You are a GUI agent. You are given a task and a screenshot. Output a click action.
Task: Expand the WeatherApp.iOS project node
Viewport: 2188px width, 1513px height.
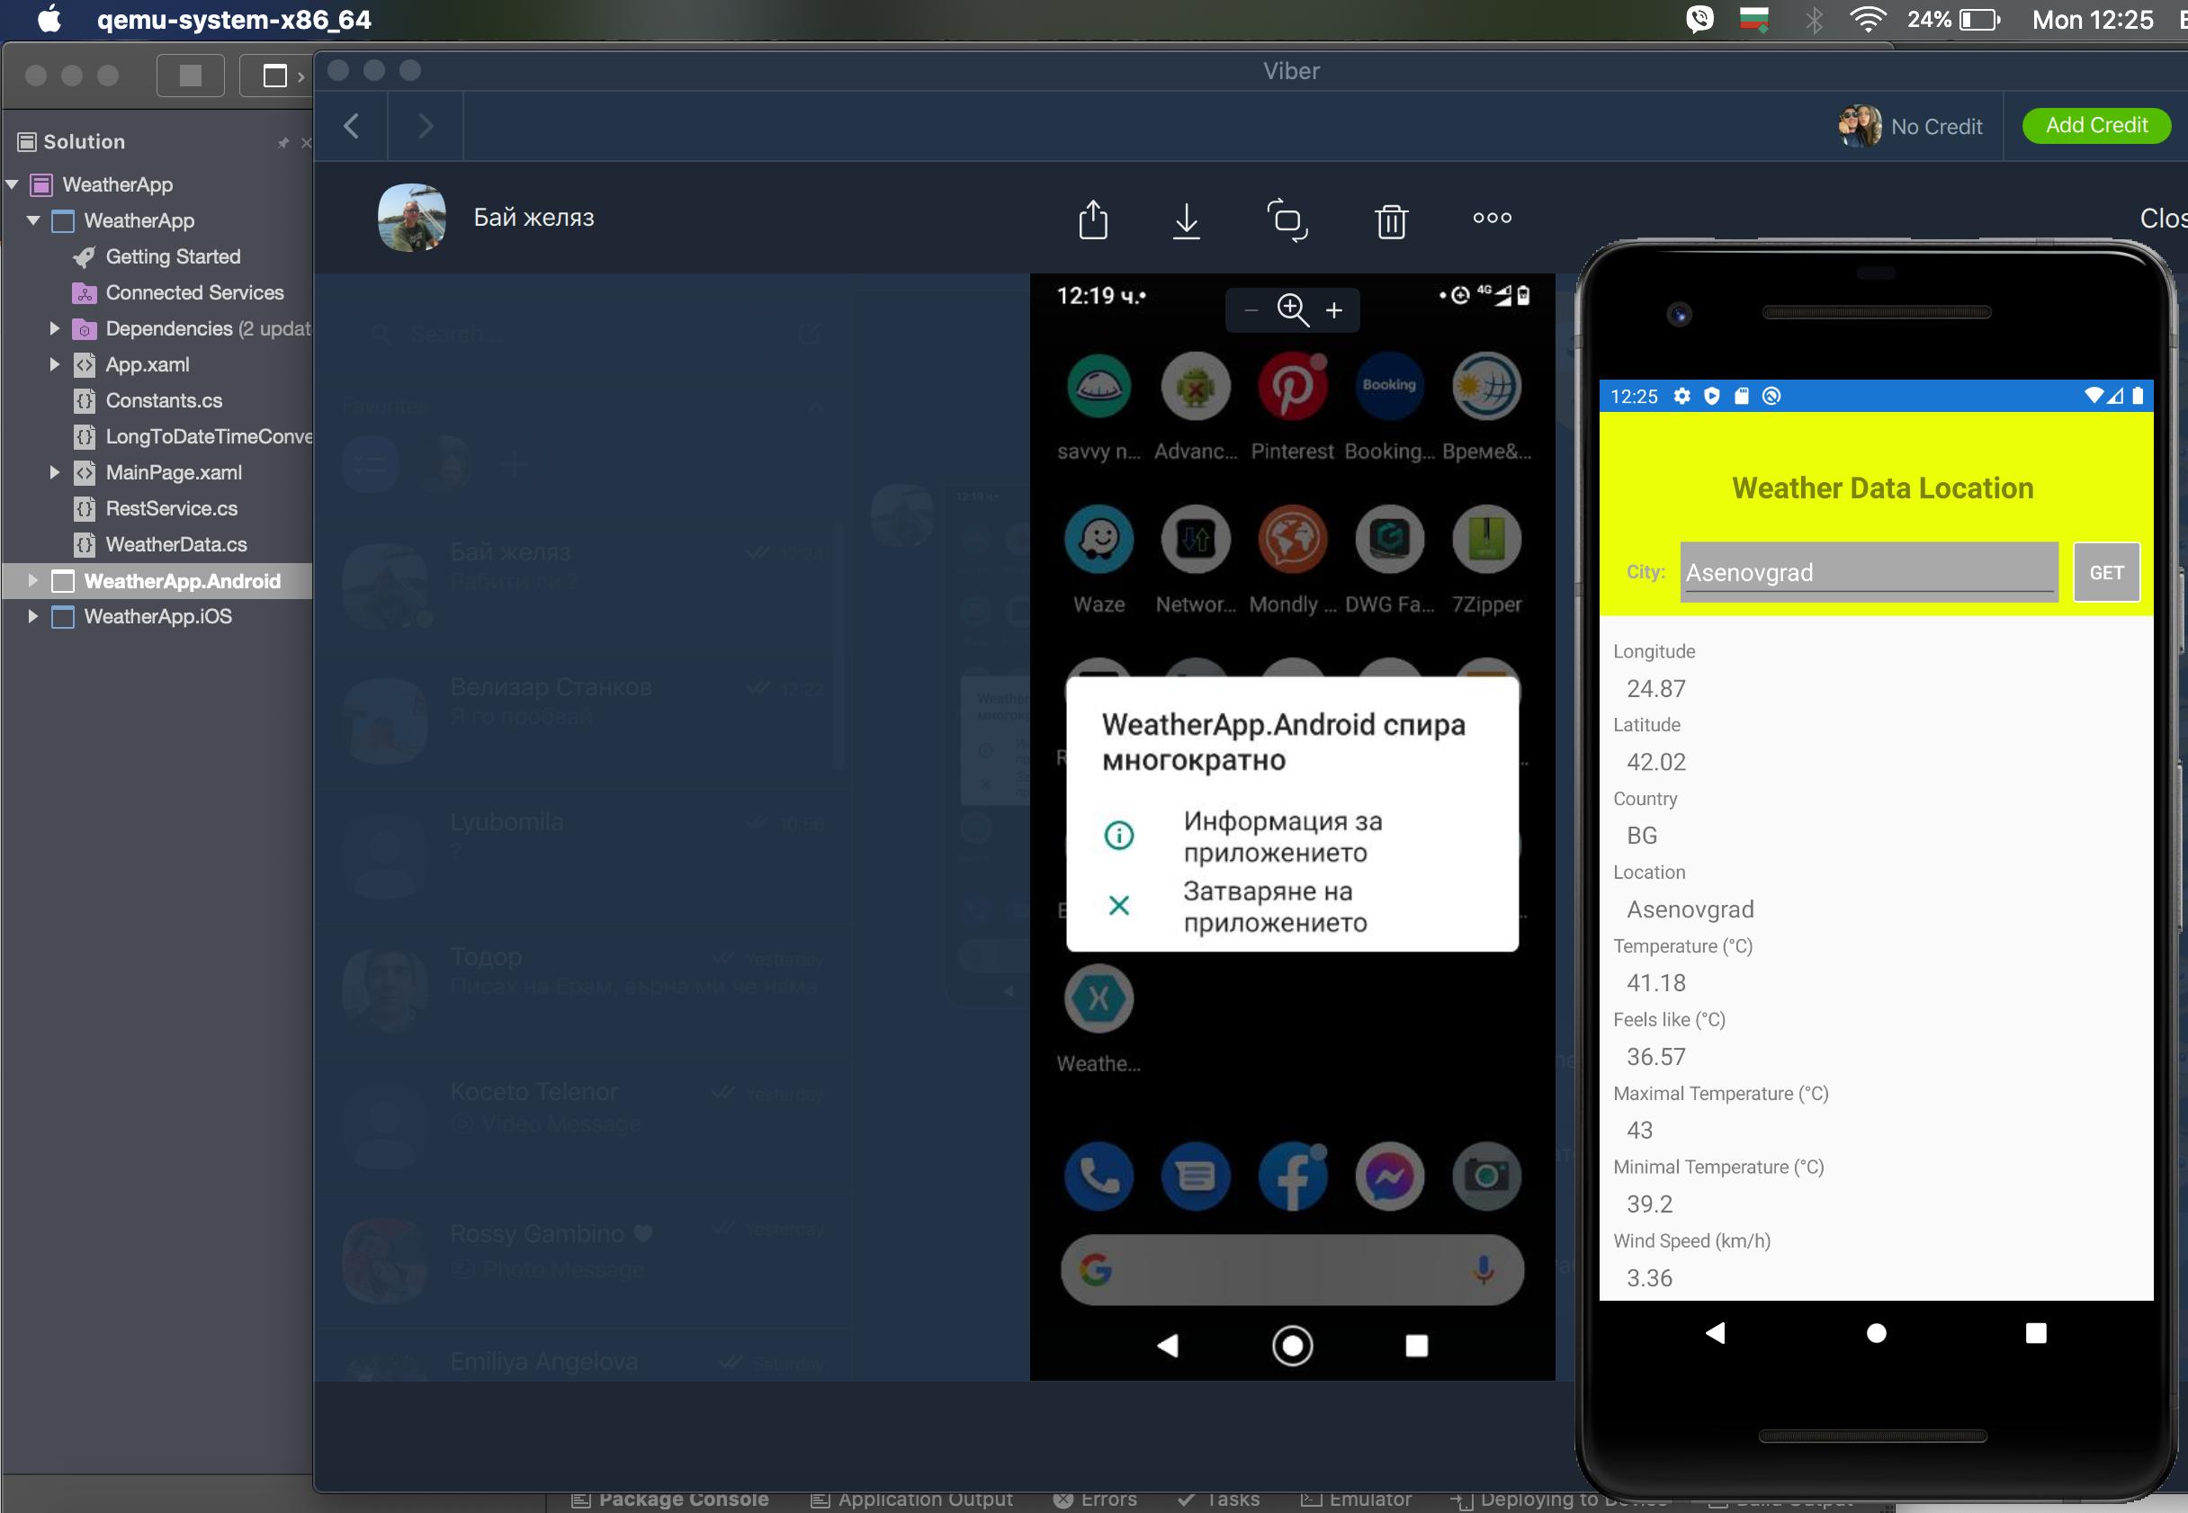(x=33, y=616)
